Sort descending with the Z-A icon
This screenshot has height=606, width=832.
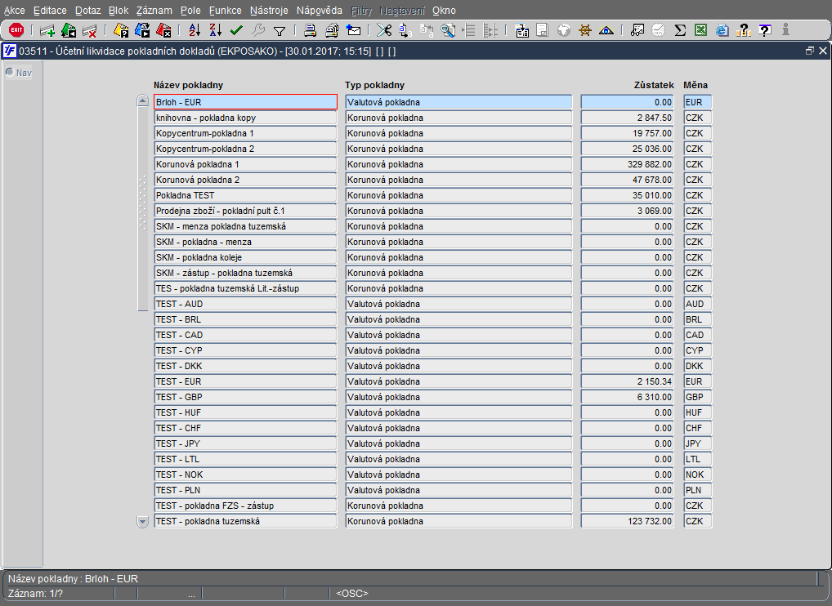pos(216,30)
